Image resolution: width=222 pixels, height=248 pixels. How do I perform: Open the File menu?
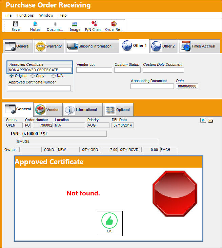click(x=8, y=15)
